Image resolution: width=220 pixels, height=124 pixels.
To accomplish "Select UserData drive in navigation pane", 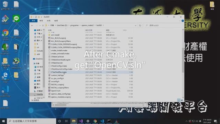I will [x=38, y=94].
